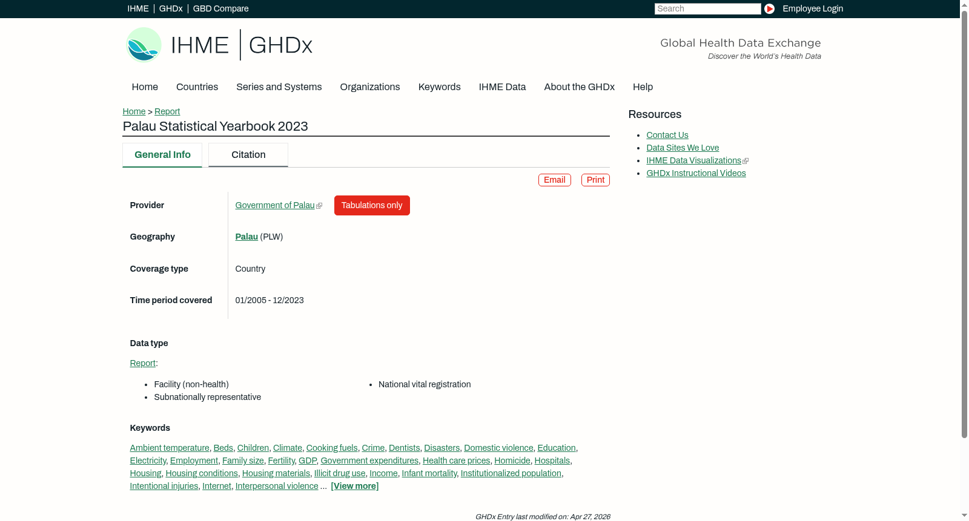Open the Internet keyword link
Image resolution: width=969 pixels, height=521 pixels.
tap(217, 486)
